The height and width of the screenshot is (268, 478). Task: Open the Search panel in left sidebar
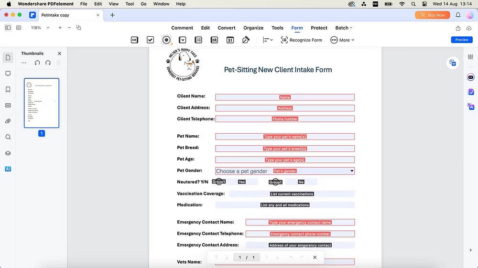[8, 137]
